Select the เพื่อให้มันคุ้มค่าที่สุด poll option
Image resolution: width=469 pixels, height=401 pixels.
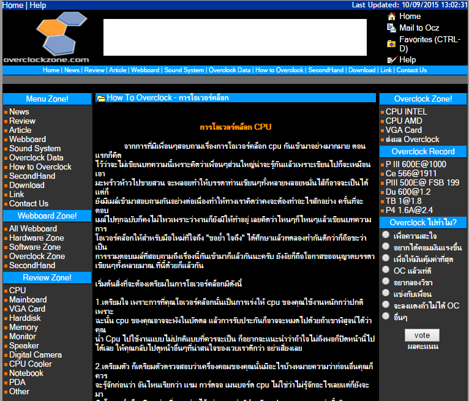386,258
